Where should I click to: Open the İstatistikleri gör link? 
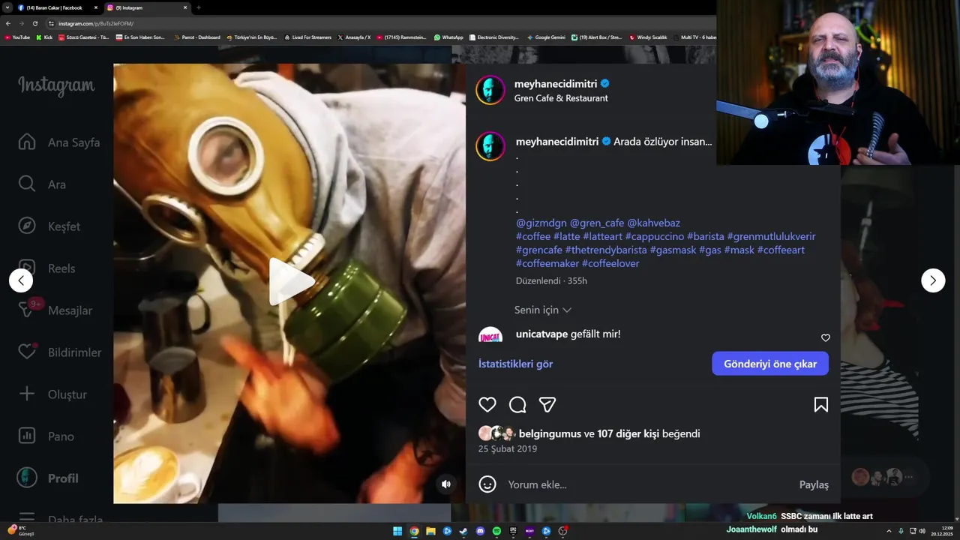pos(515,364)
